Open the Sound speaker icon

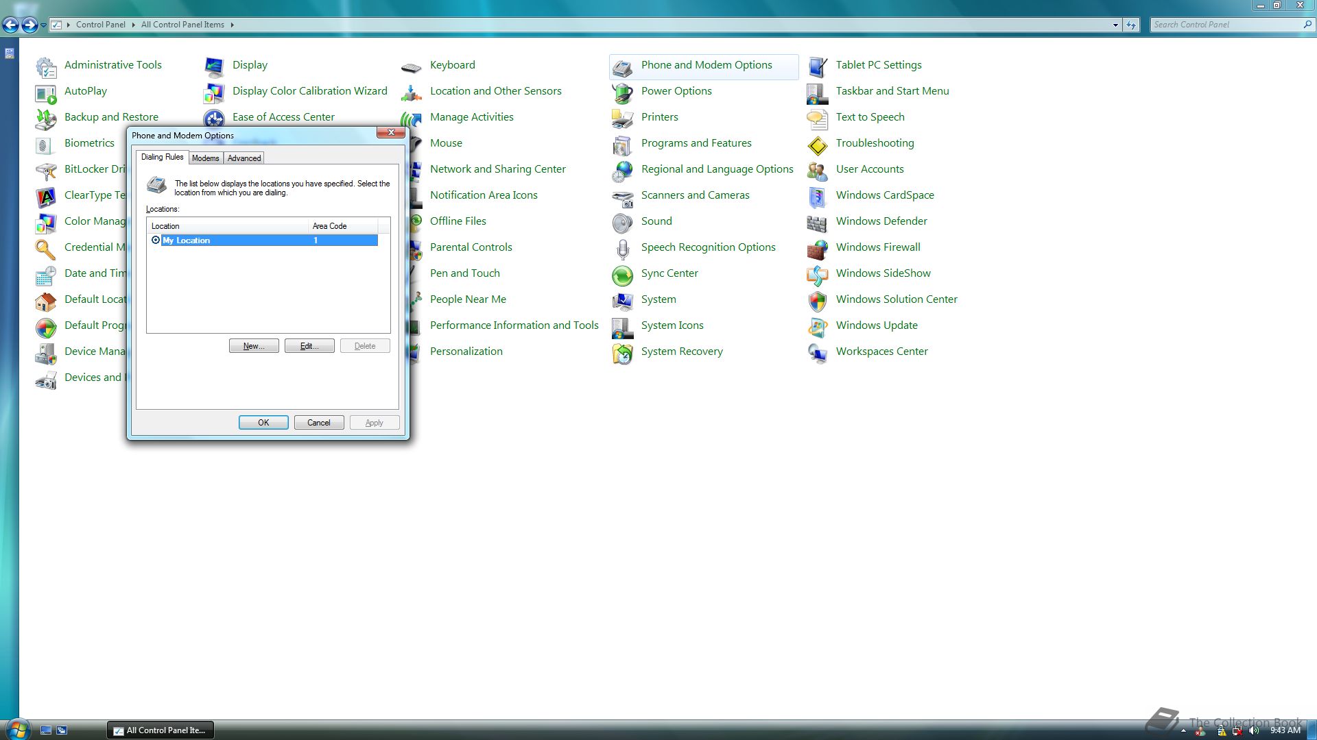[623, 223]
